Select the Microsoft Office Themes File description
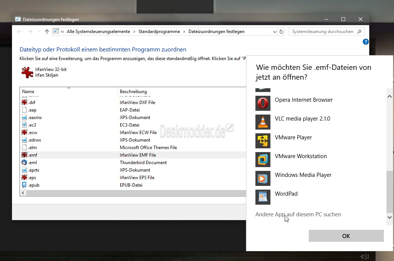394x261 pixels. (x=148, y=148)
